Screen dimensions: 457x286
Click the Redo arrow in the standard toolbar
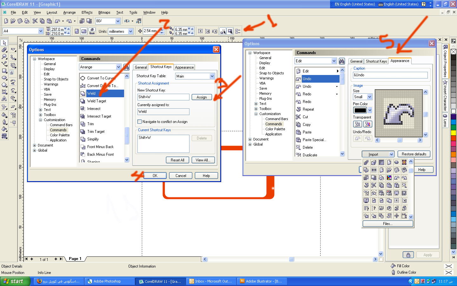[x=69, y=21]
